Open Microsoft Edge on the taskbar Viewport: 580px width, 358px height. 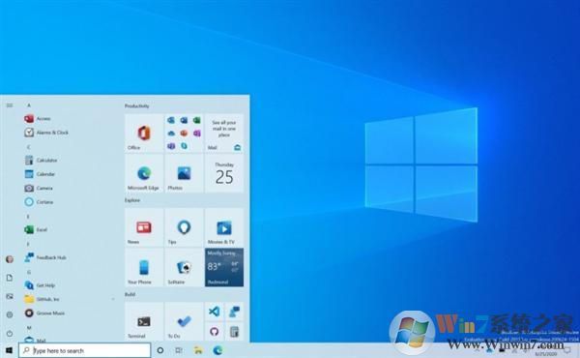click(217, 350)
